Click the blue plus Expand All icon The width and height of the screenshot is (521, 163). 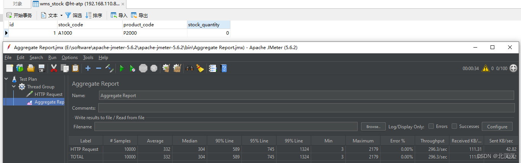[x=88, y=68]
